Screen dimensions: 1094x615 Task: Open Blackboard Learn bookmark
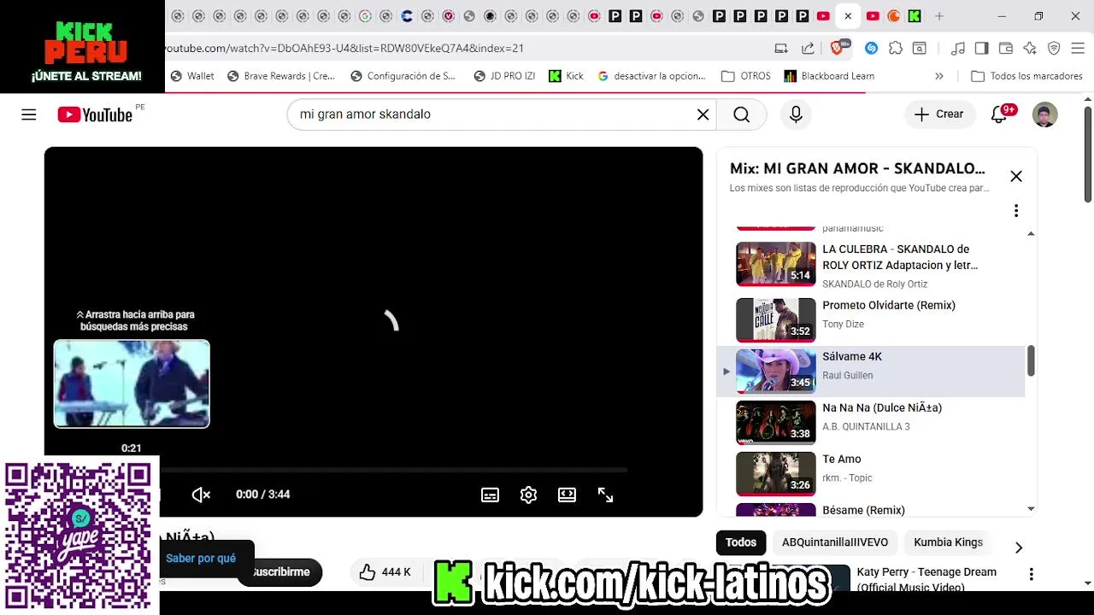[x=829, y=76]
